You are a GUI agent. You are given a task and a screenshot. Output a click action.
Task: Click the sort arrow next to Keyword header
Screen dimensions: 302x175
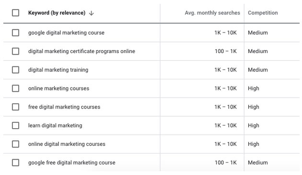(91, 13)
